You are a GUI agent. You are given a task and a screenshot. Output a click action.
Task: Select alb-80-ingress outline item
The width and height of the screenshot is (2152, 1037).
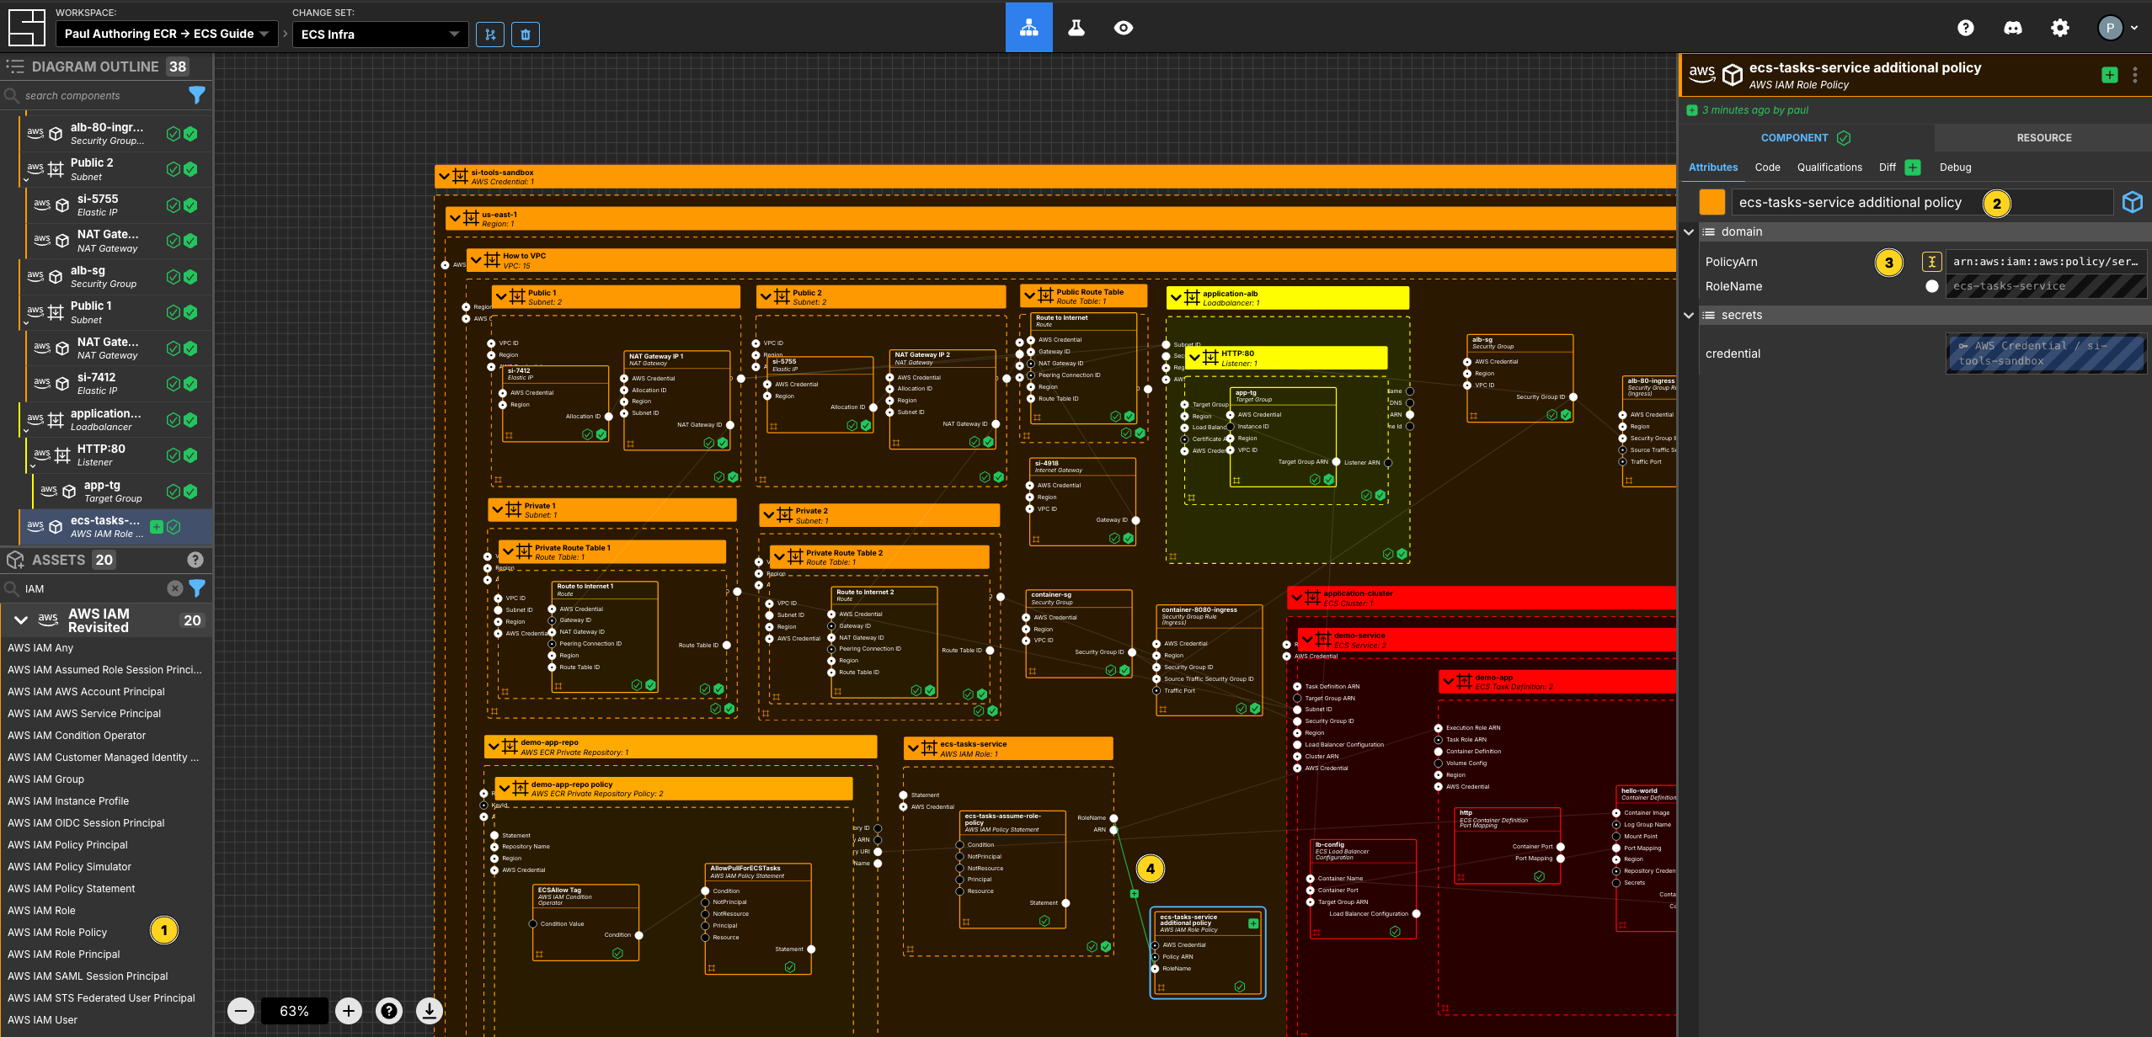tap(115, 134)
